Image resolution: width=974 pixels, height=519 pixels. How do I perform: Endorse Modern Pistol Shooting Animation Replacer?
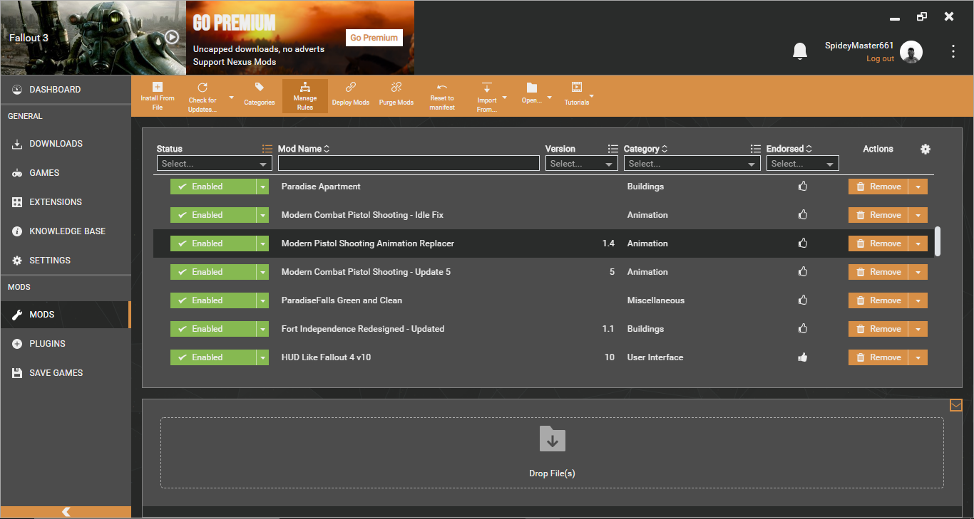803,243
